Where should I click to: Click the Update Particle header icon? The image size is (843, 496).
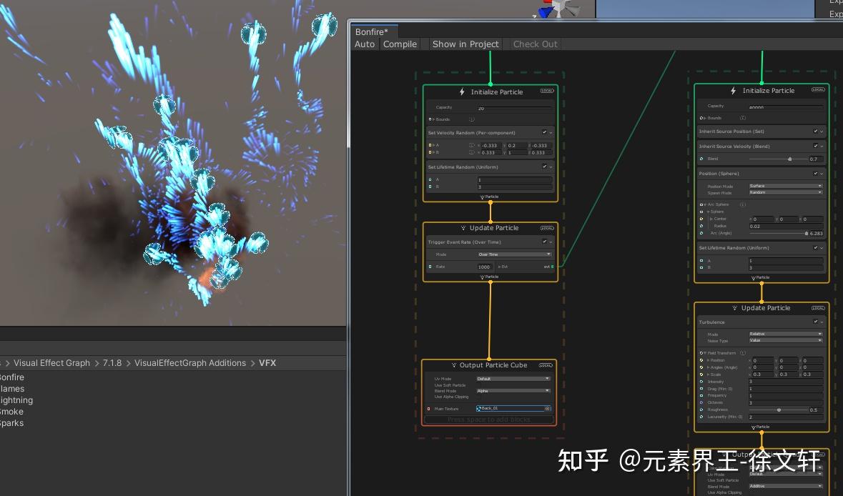coord(463,228)
